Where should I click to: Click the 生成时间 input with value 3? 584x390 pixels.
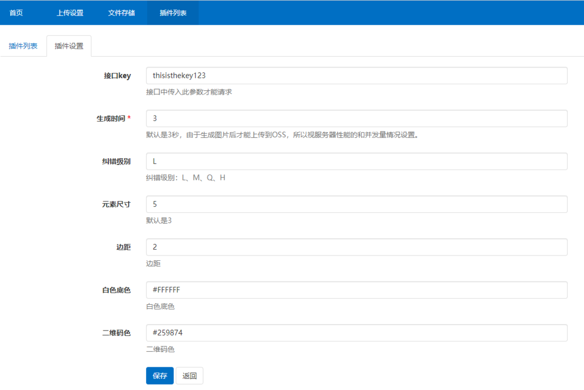[356, 118]
